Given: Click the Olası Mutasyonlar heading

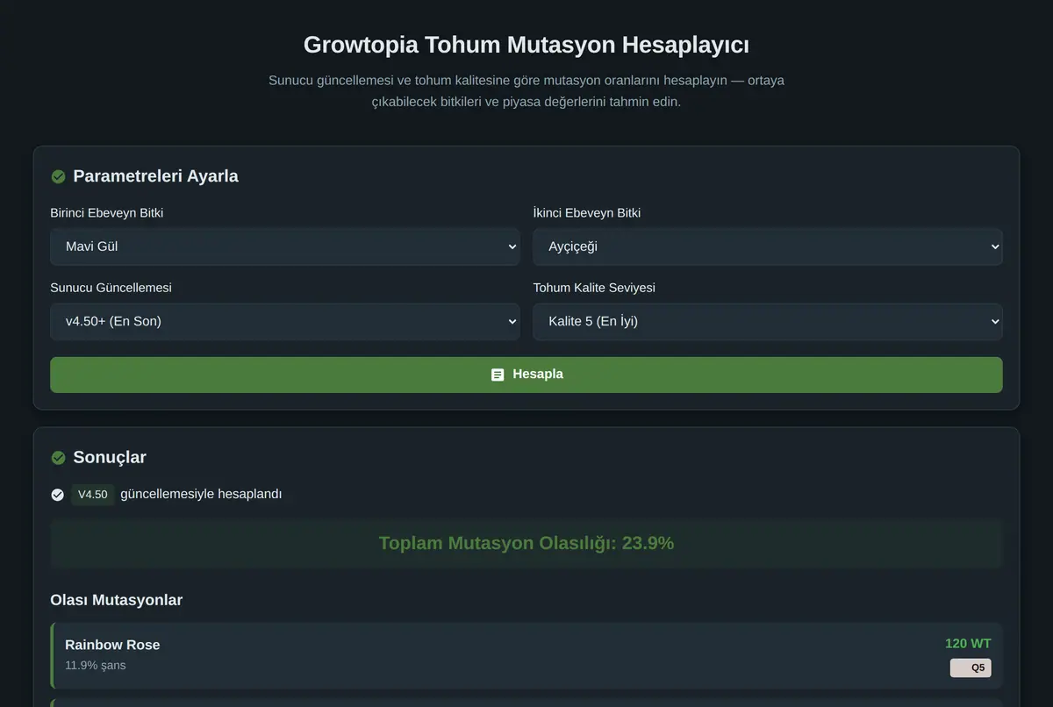Looking at the screenshot, I should click(117, 600).
